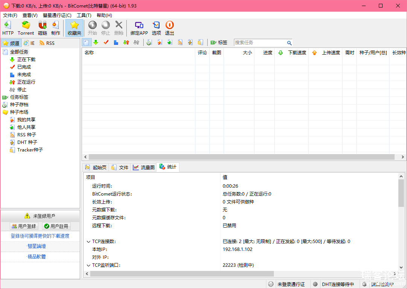Viewport: 407px width, 289px height.
Task: Click the HTTP download toolbar button
Action: [x=8, y=28]
